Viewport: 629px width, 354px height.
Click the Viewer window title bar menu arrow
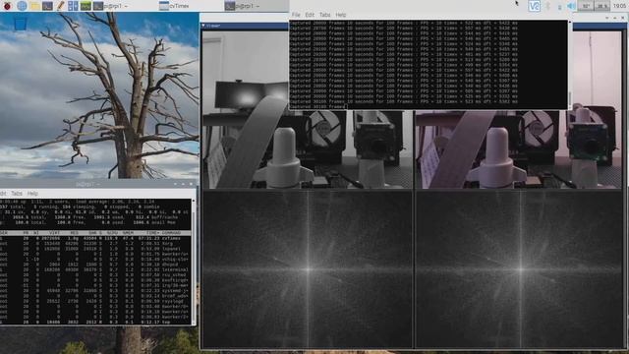pyautogui.click(x=203, y=26)
